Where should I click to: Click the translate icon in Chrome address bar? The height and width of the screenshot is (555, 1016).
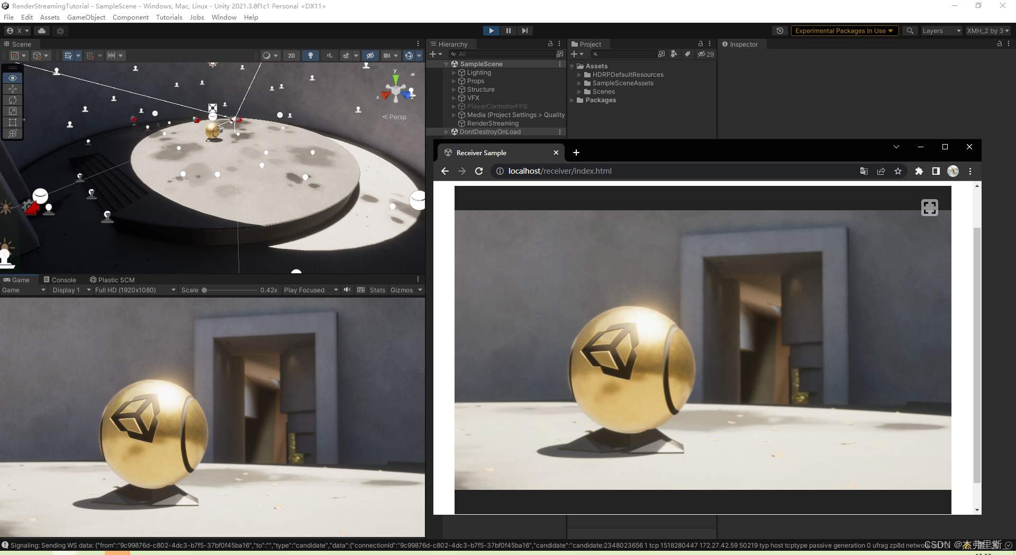pyautogui.click(x=864, y=171)
